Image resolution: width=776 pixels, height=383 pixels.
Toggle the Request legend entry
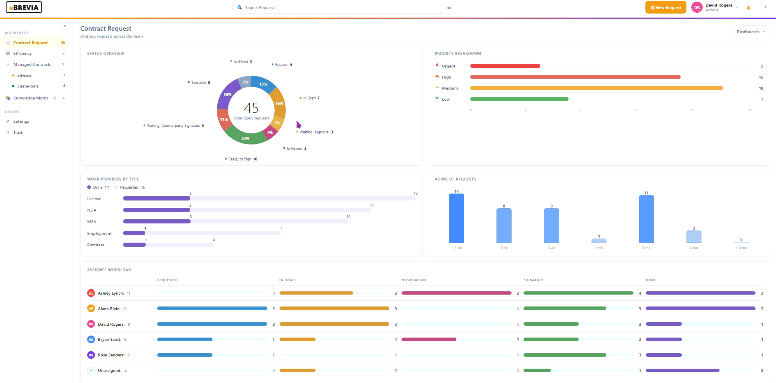point(282,65)
